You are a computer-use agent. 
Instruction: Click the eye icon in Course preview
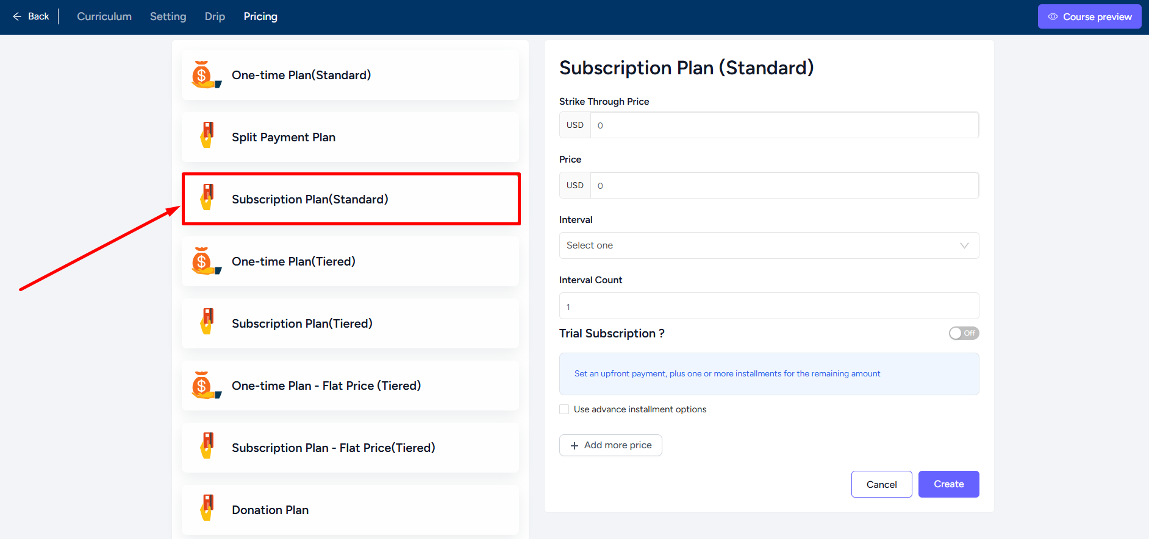click(1053, 16)
